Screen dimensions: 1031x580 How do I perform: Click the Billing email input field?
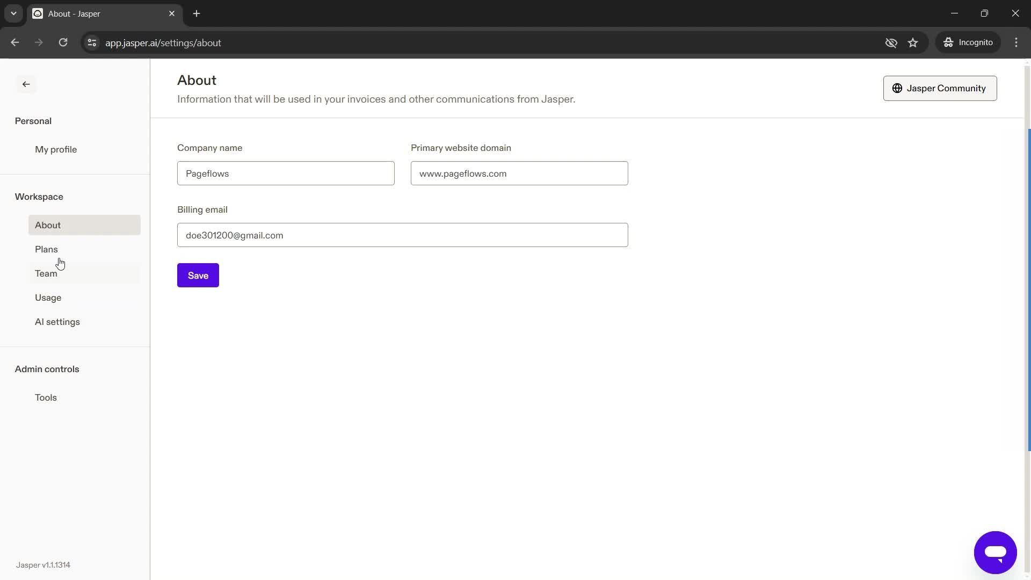coord(402,235)
